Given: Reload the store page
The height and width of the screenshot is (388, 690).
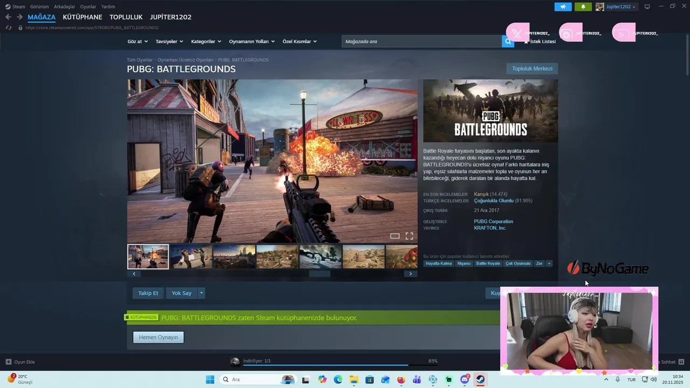Looking at the screenshot, I should click(9, 27).
